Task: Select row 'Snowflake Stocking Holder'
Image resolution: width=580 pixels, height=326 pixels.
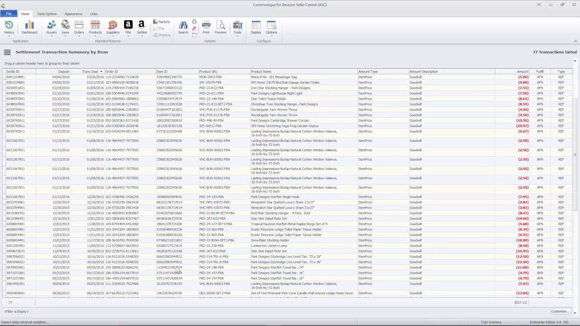Action: coord(288,240)
